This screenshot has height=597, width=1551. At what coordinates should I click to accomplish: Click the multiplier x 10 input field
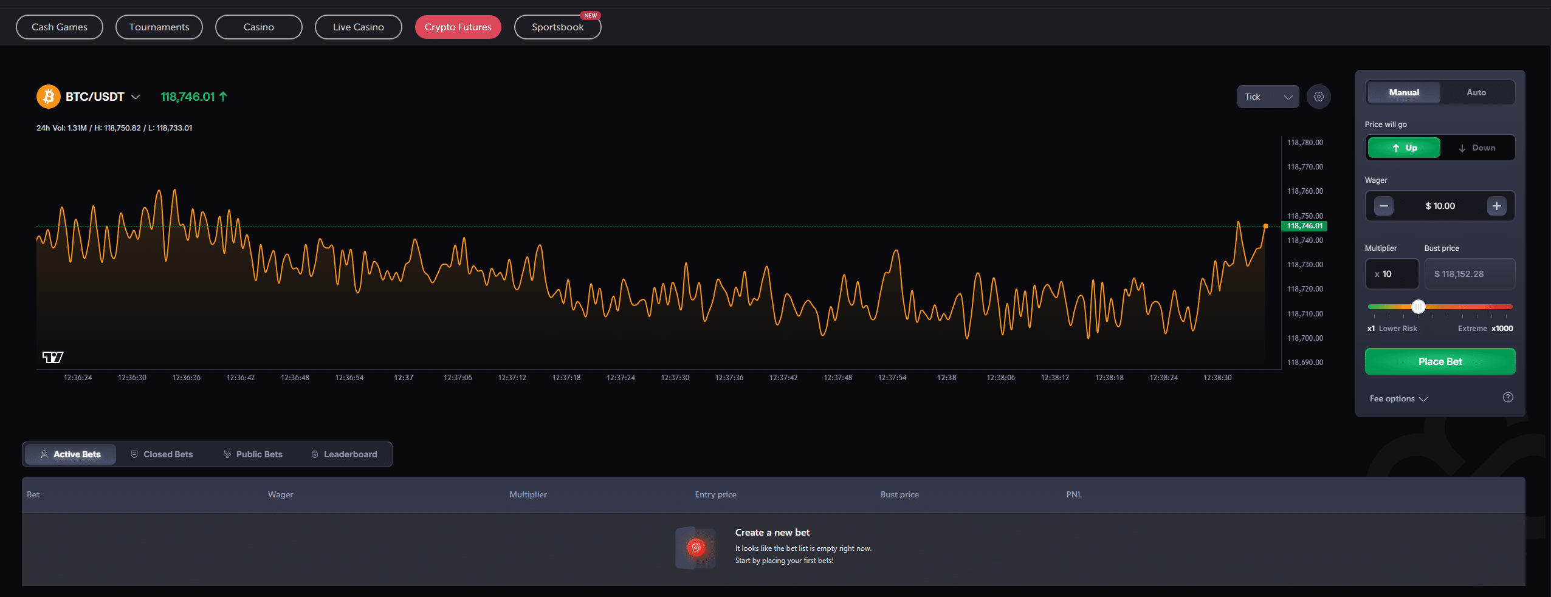(1392, 274)
